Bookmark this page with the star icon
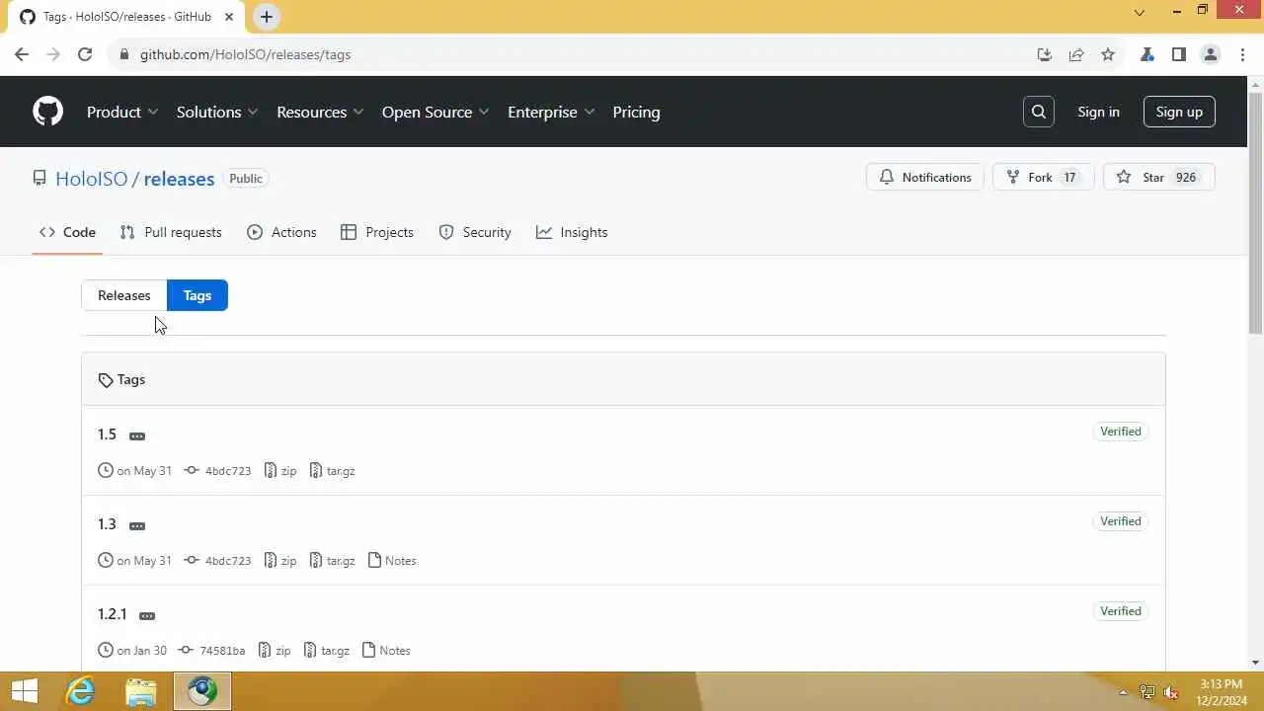 point(1108,54)
